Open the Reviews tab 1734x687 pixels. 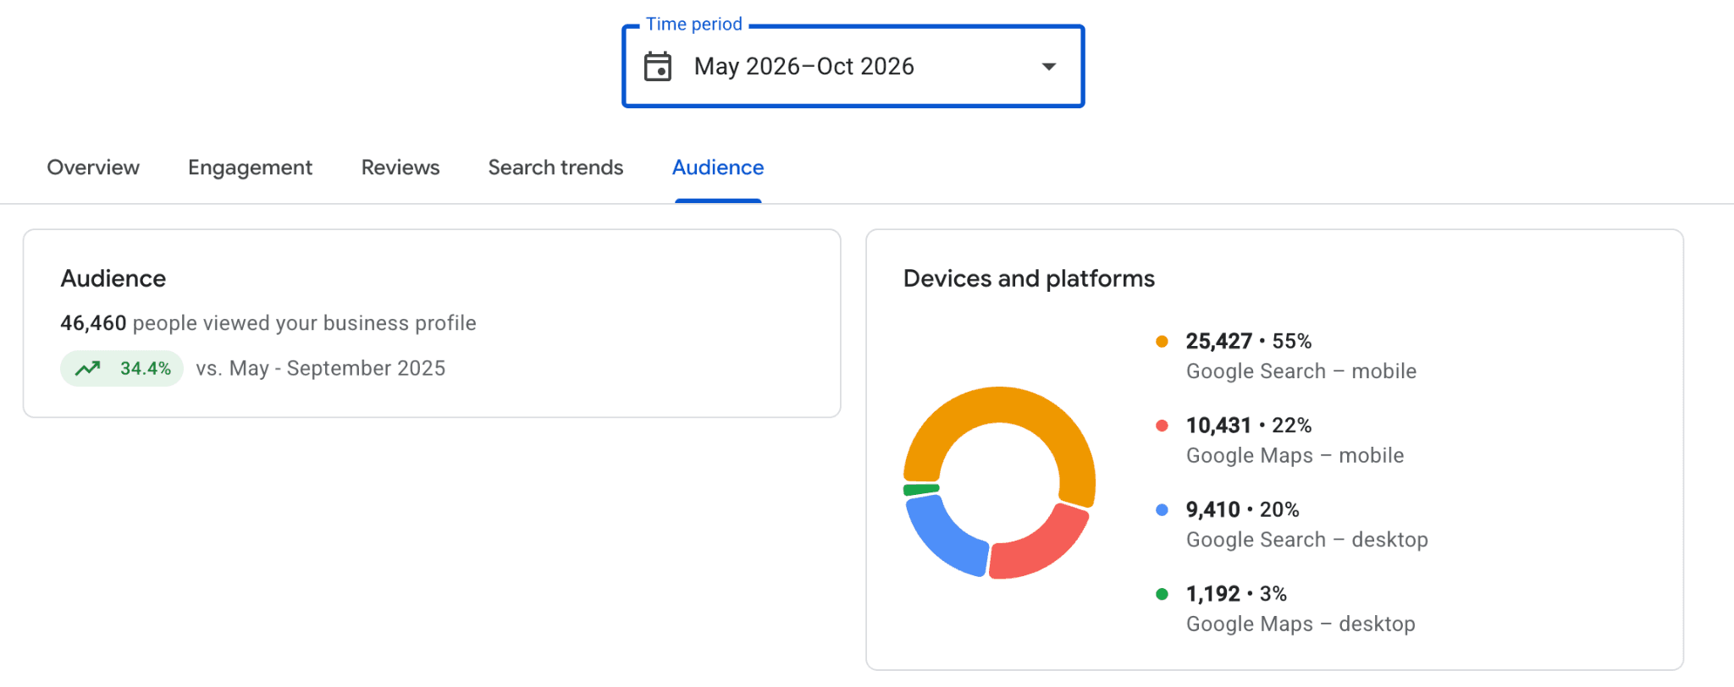(400, 168)
